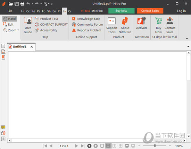The height and width of the screenshot is (149, 191).
Task: Switch to the Protect ribbon tab
Action: point(59,11)
